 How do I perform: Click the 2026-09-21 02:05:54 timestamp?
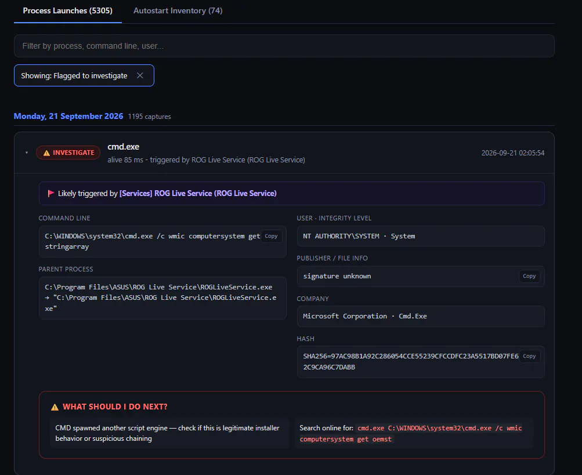tap(512, 153)
